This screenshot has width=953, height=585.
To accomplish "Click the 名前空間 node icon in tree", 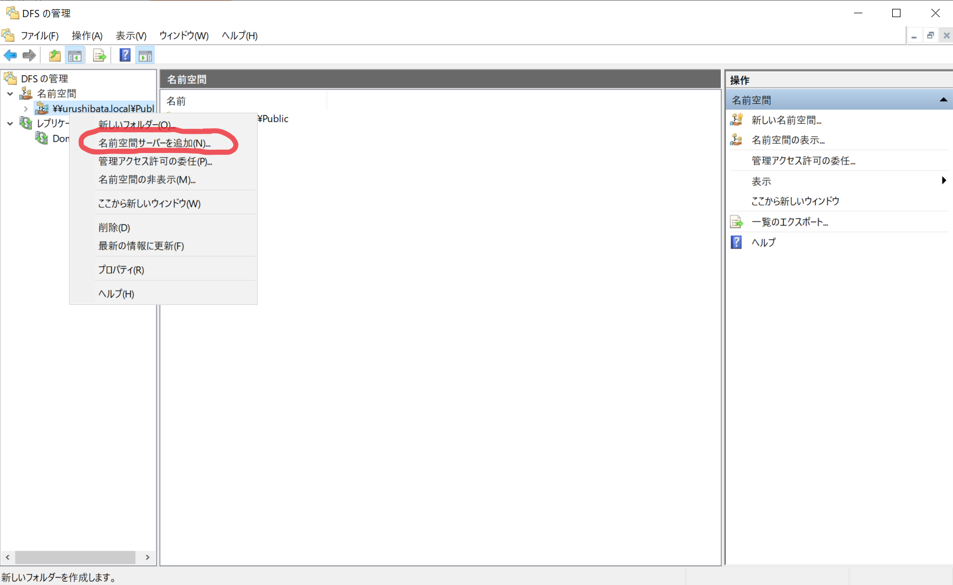I will click(x=26, y=93).
